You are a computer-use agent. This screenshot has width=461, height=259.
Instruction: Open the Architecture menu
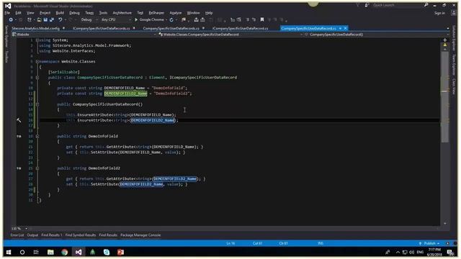(122, 13)
